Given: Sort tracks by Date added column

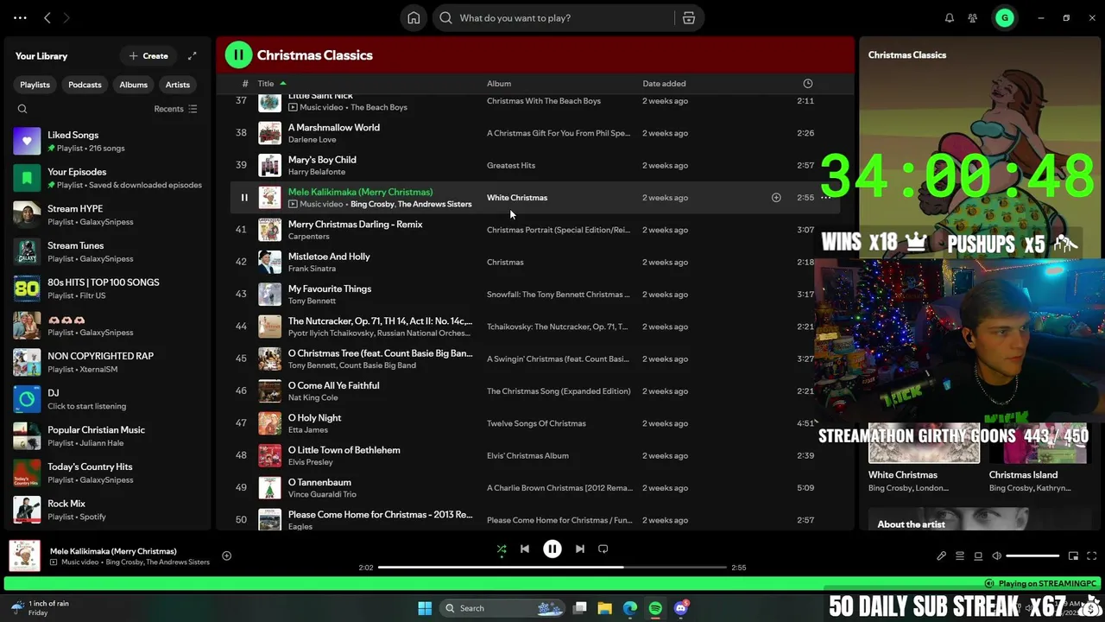Looking at the screenshot, I should [664, 84].
